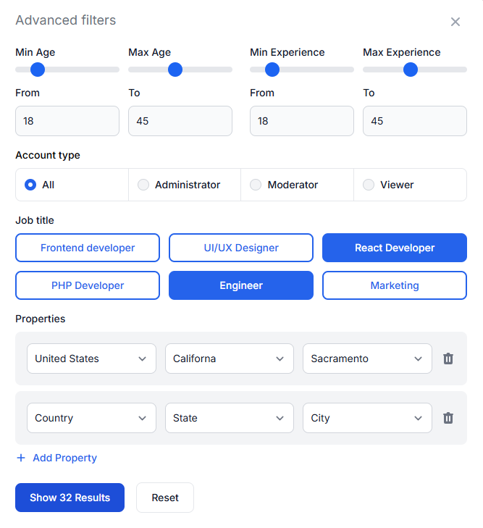This screenshot has width=483, height=528.
Task: Select the All account type
Action: [30, 185]
